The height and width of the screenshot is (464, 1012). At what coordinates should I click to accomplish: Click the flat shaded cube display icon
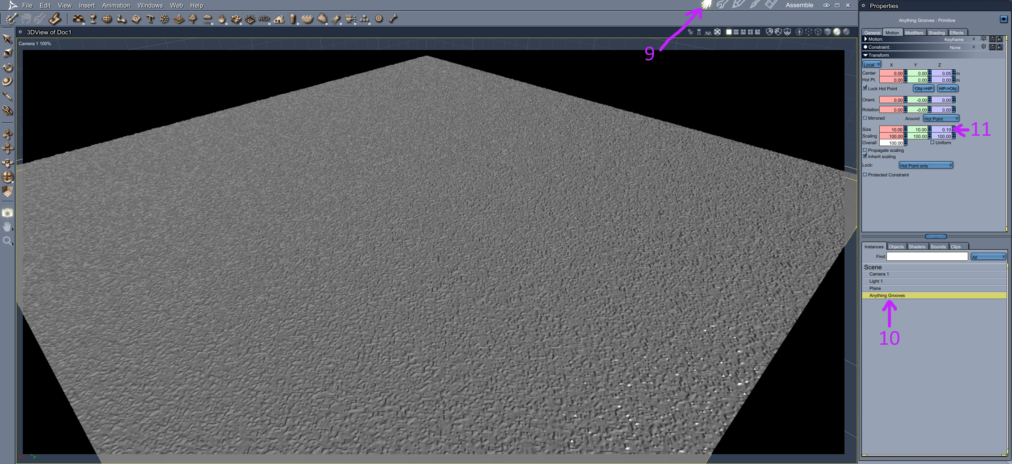[827, 32]
